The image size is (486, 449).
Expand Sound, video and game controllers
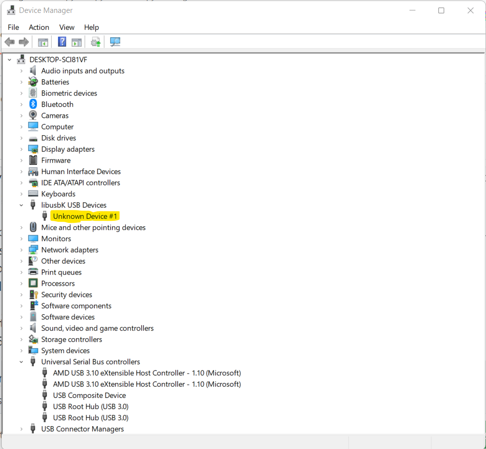21,328
